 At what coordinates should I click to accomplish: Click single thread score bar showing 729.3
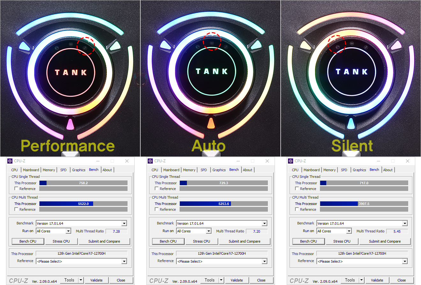click(x=224, y=183)
